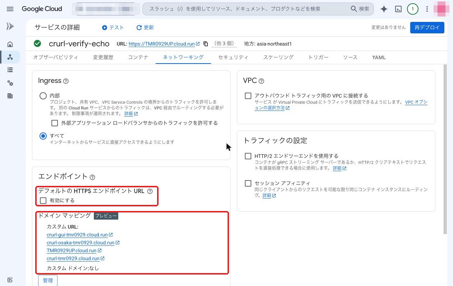
Task: Click the Ingress help question icon
Action: 66,81
